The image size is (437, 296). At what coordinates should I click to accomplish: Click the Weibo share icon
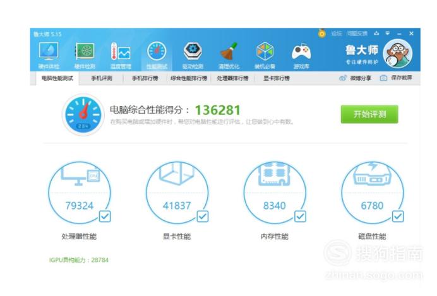[343, 78]
